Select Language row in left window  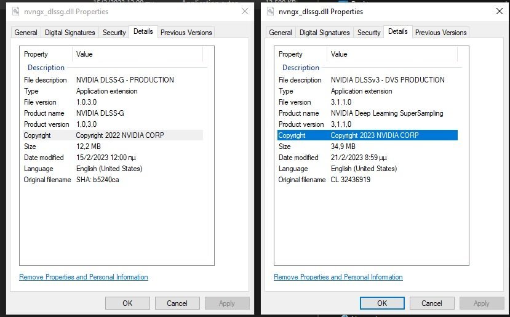pyautogui.click(x=113, y=169)
